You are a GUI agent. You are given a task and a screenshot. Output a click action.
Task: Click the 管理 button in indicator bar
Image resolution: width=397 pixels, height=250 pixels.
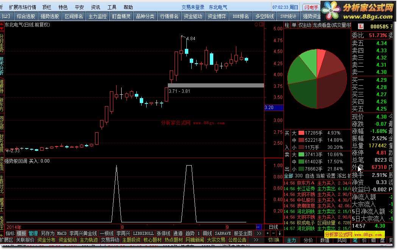(33, 233)
